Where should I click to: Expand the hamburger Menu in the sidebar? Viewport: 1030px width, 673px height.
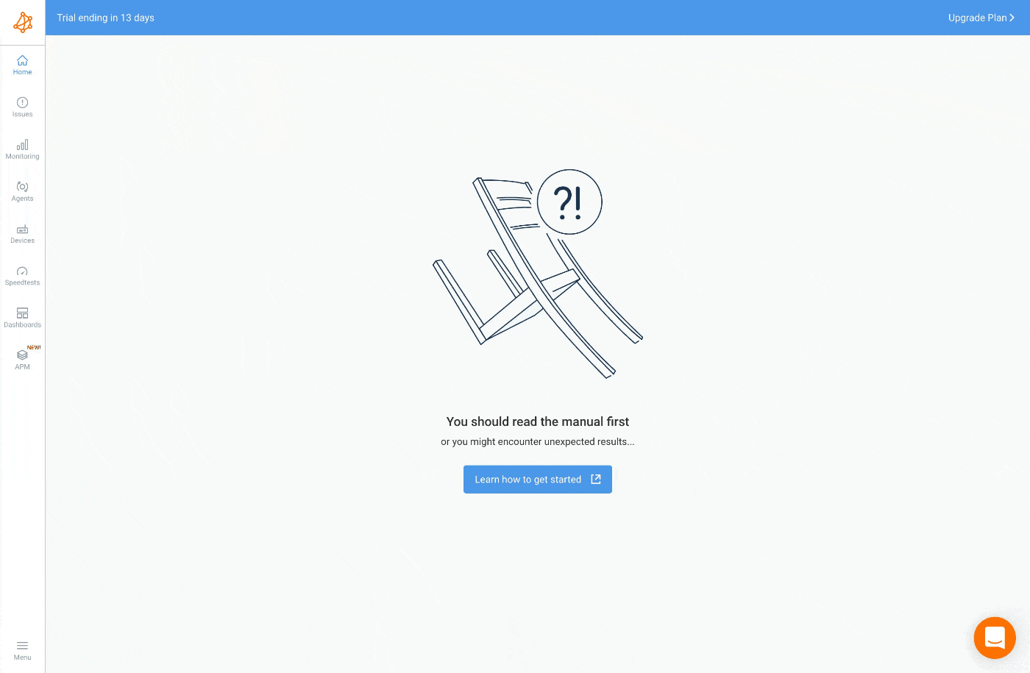pos(23,650)
